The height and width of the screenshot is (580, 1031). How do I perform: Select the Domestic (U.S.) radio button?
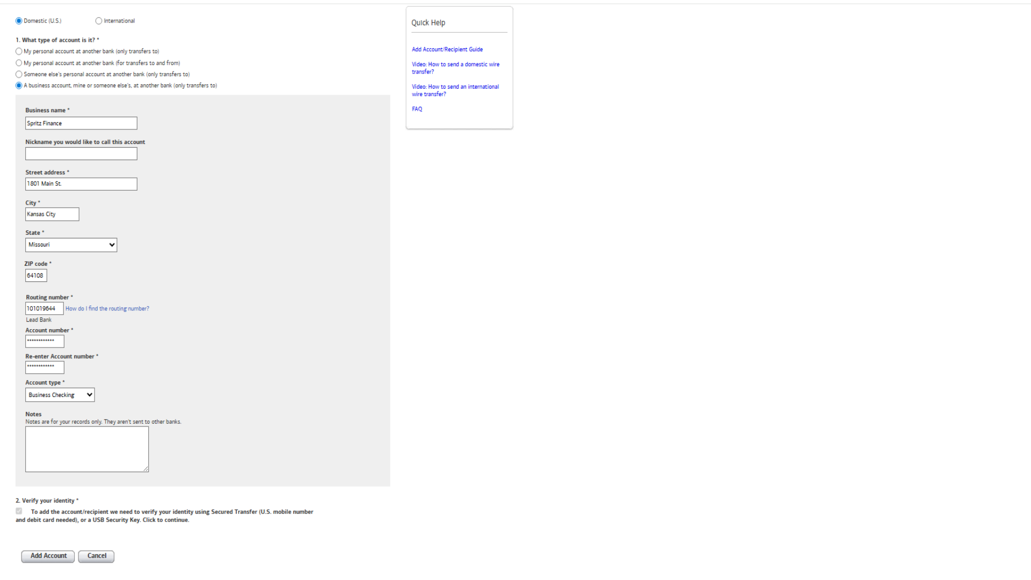coord(19,21)
